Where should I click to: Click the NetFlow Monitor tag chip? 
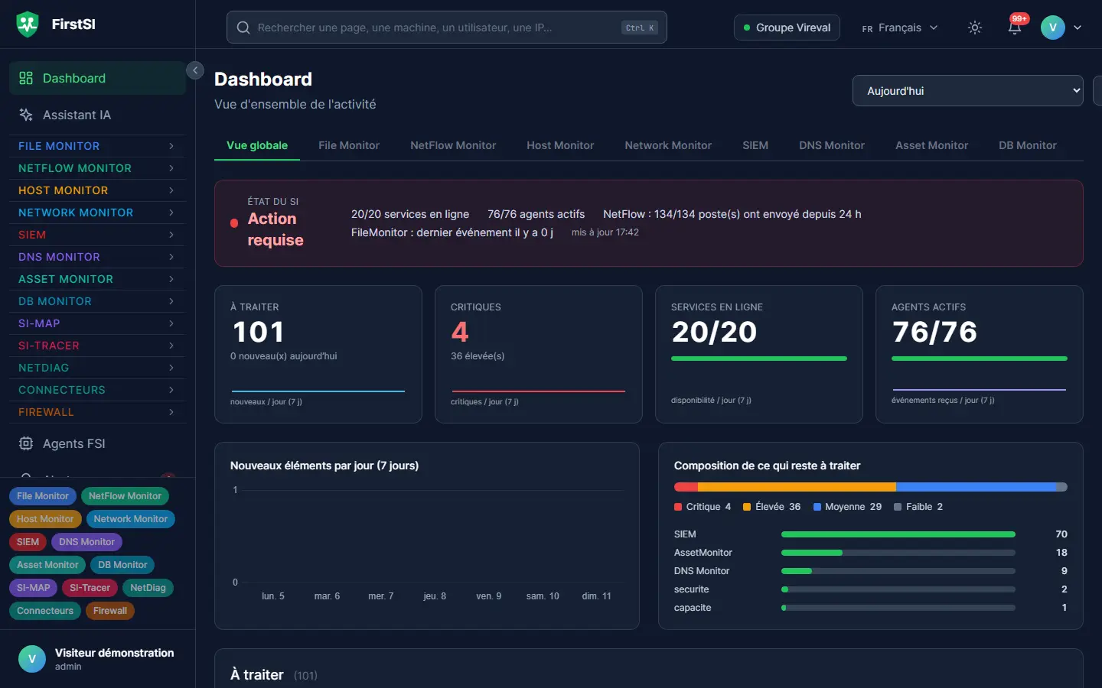pos(125,496)
